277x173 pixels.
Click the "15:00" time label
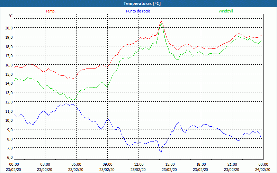click(170, 165)
